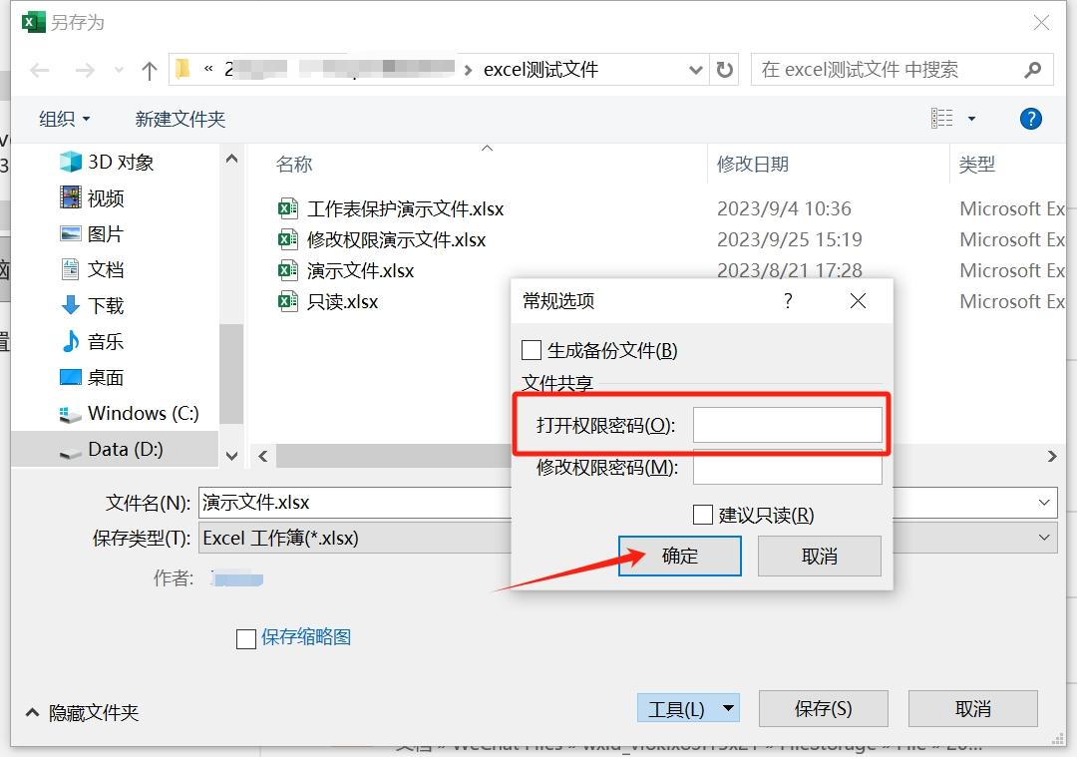Select 视频 in navigation pane
Screen dimensions: 1077x757
coord(92,198)
